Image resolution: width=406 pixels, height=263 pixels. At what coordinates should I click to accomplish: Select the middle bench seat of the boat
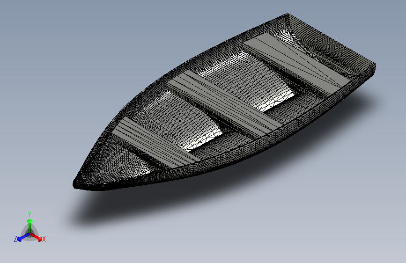(225, 104)
